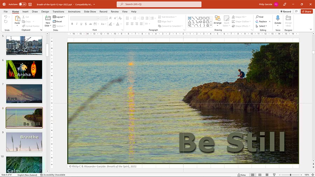The height and width of the screenshot is (177, 315).
Task: Open the Layout dropdown
Action: [x=59, y=17]
